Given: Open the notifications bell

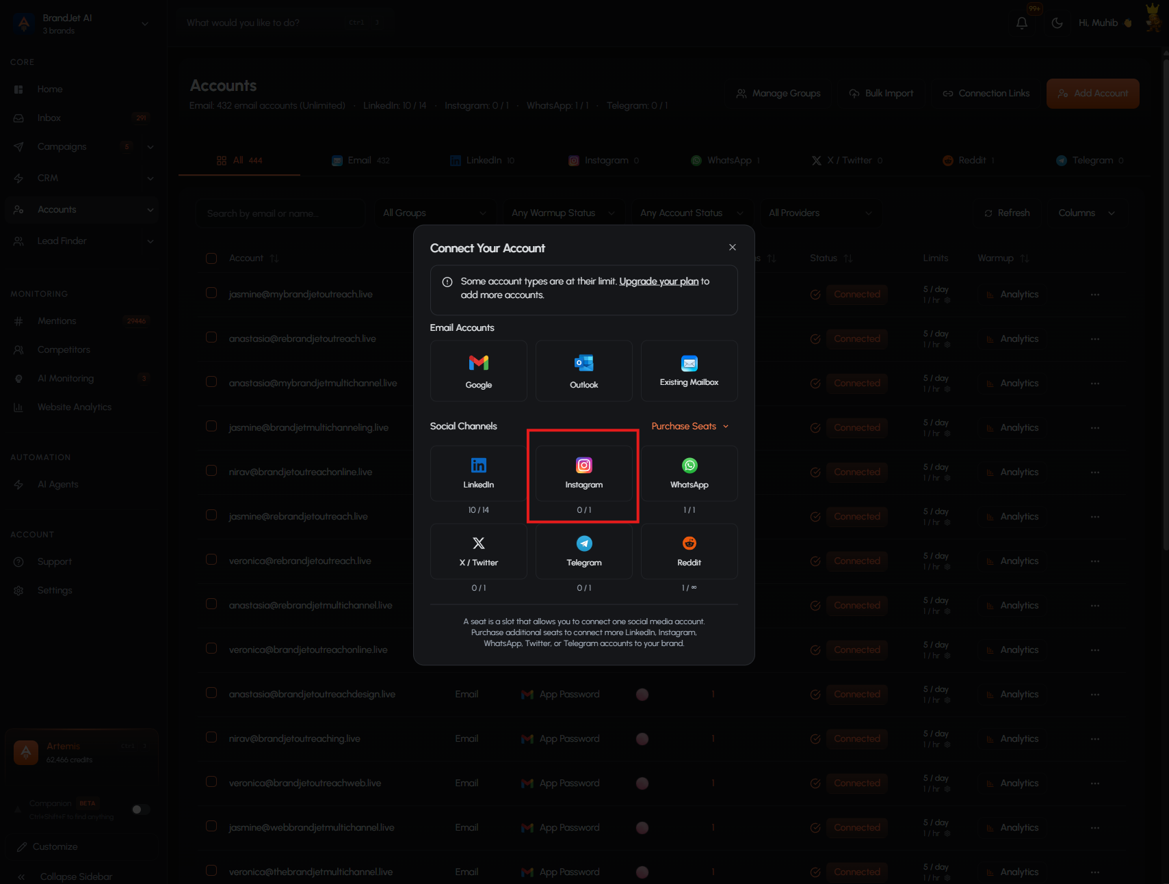Looking at the screenshot, I should [1021, 23].
